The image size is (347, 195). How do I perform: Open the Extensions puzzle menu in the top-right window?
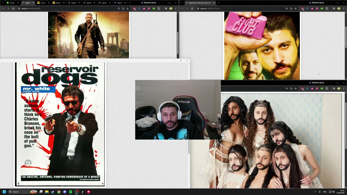click(x=327, y=8)
